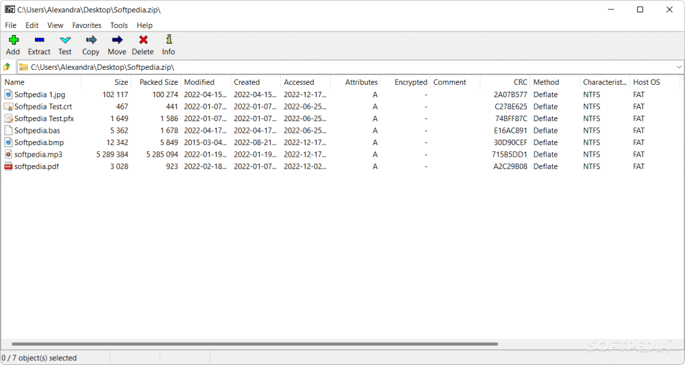Select the Softpedia Test.pfx file name
Viewport: 685px width, 365px height.
click(x=44, y=118)
